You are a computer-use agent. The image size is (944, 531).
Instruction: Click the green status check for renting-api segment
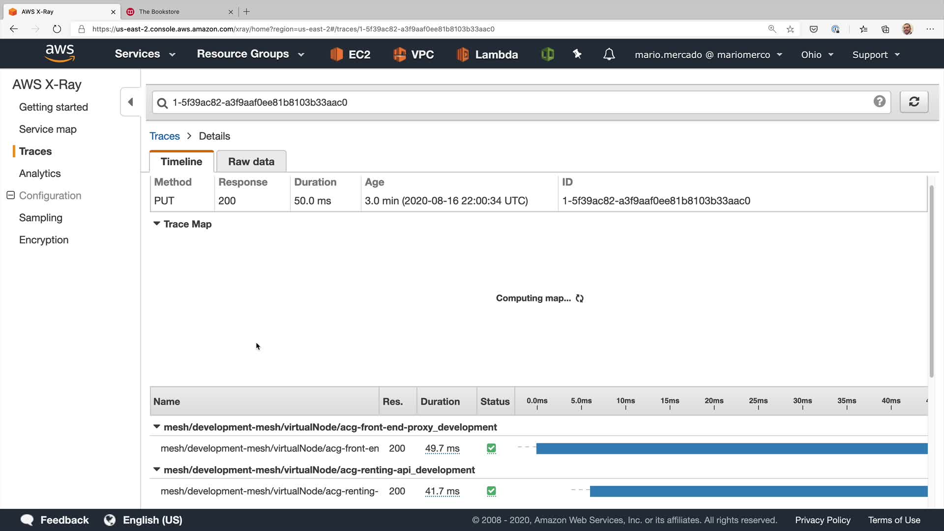pos(491,491)
